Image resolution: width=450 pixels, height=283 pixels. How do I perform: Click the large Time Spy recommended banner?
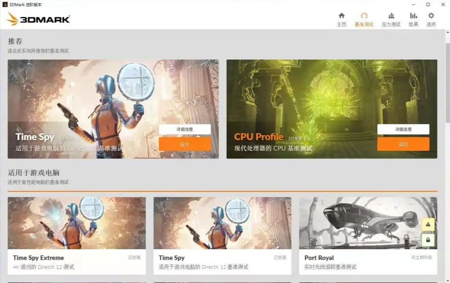(x=113, y=109)
